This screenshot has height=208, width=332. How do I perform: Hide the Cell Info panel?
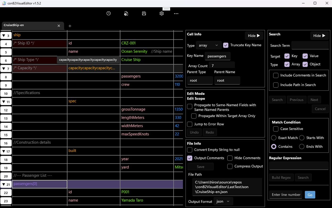pos(254,36)
